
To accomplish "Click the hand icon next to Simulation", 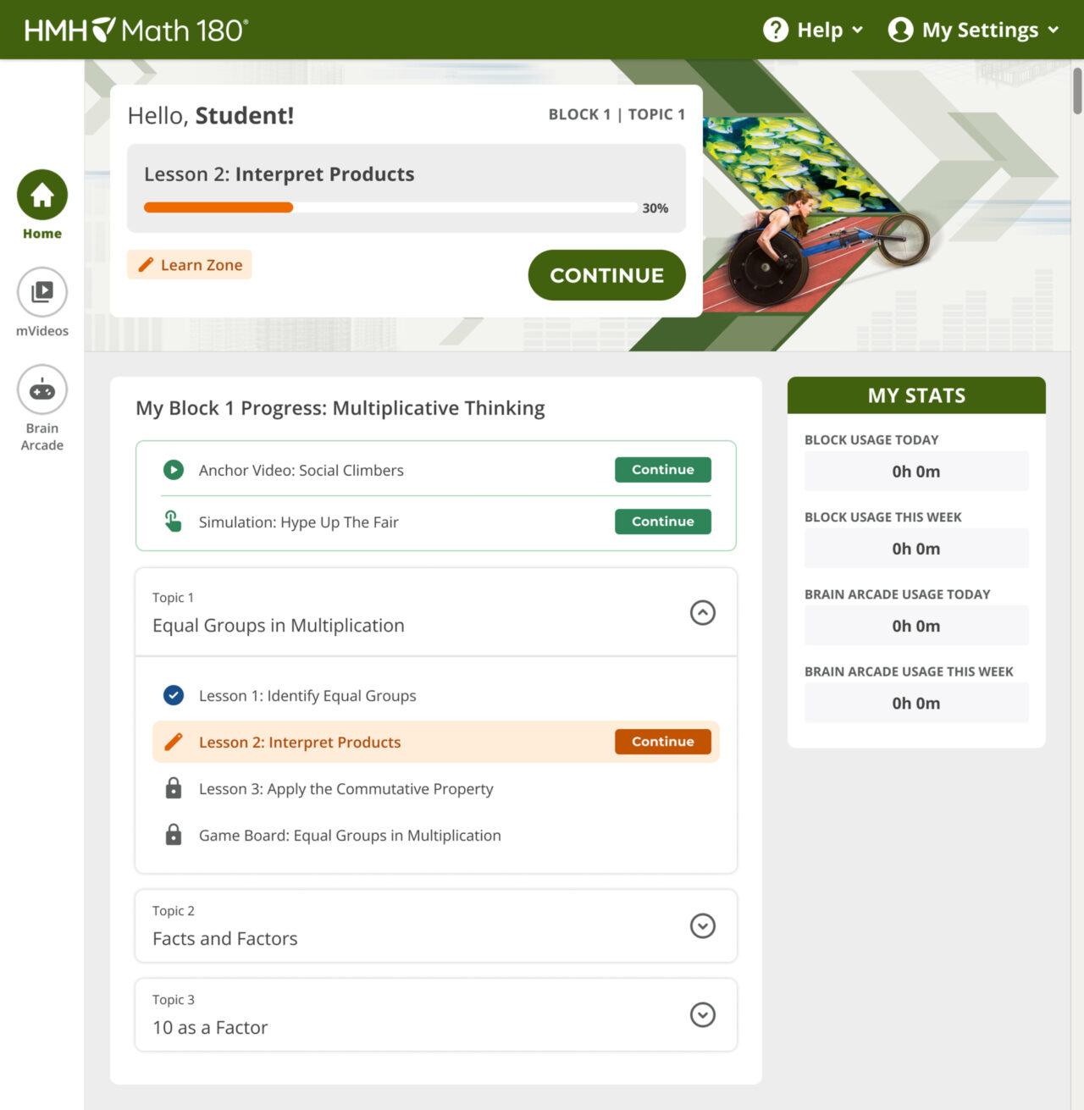I will pos(173,522).
